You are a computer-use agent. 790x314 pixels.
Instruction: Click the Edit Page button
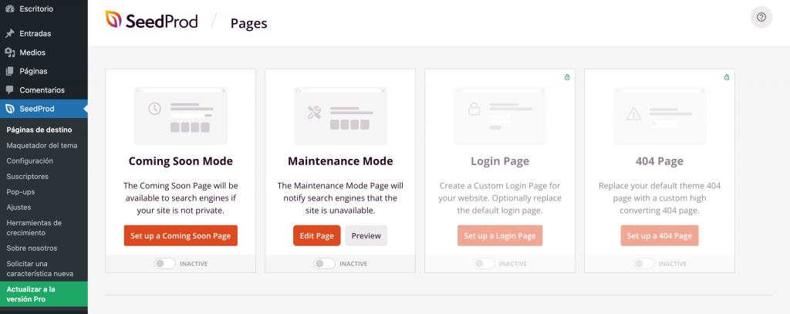coord(316,235)
